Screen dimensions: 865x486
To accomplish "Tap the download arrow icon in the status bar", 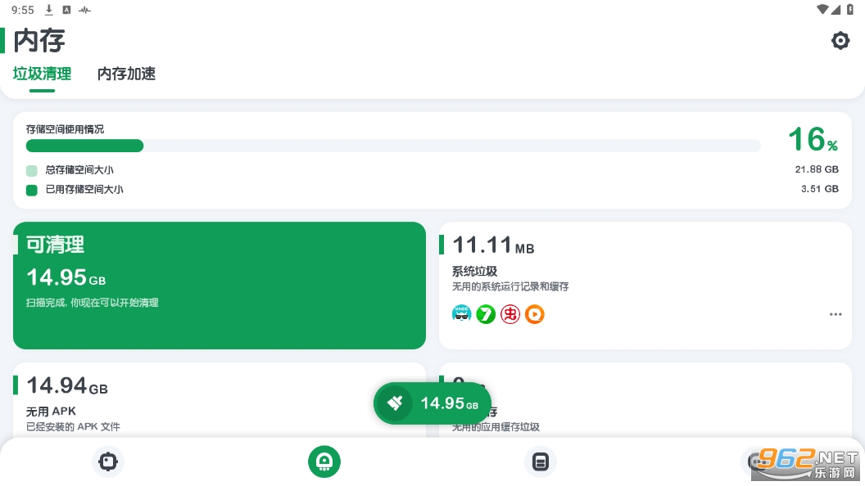I will point(49,10).
